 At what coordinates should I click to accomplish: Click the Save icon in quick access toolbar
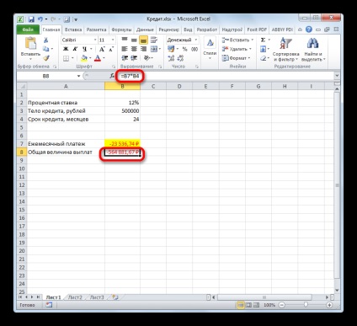[31, 19]
